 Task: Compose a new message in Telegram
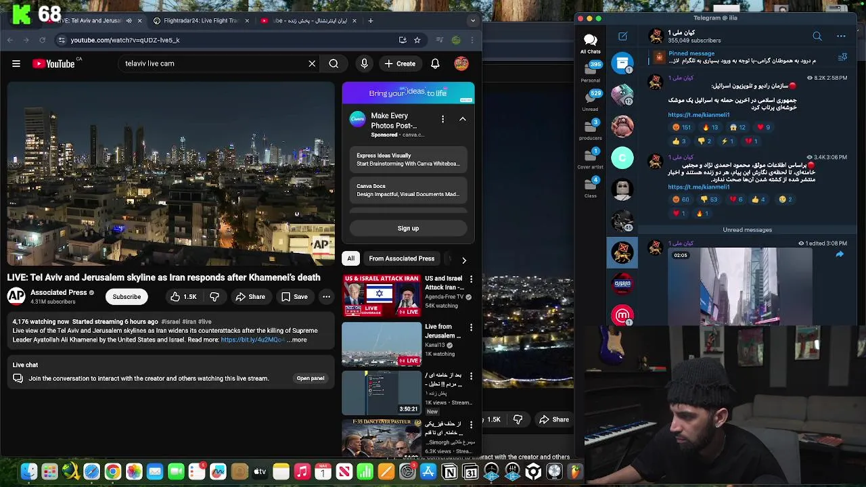[x=622, y=36]
